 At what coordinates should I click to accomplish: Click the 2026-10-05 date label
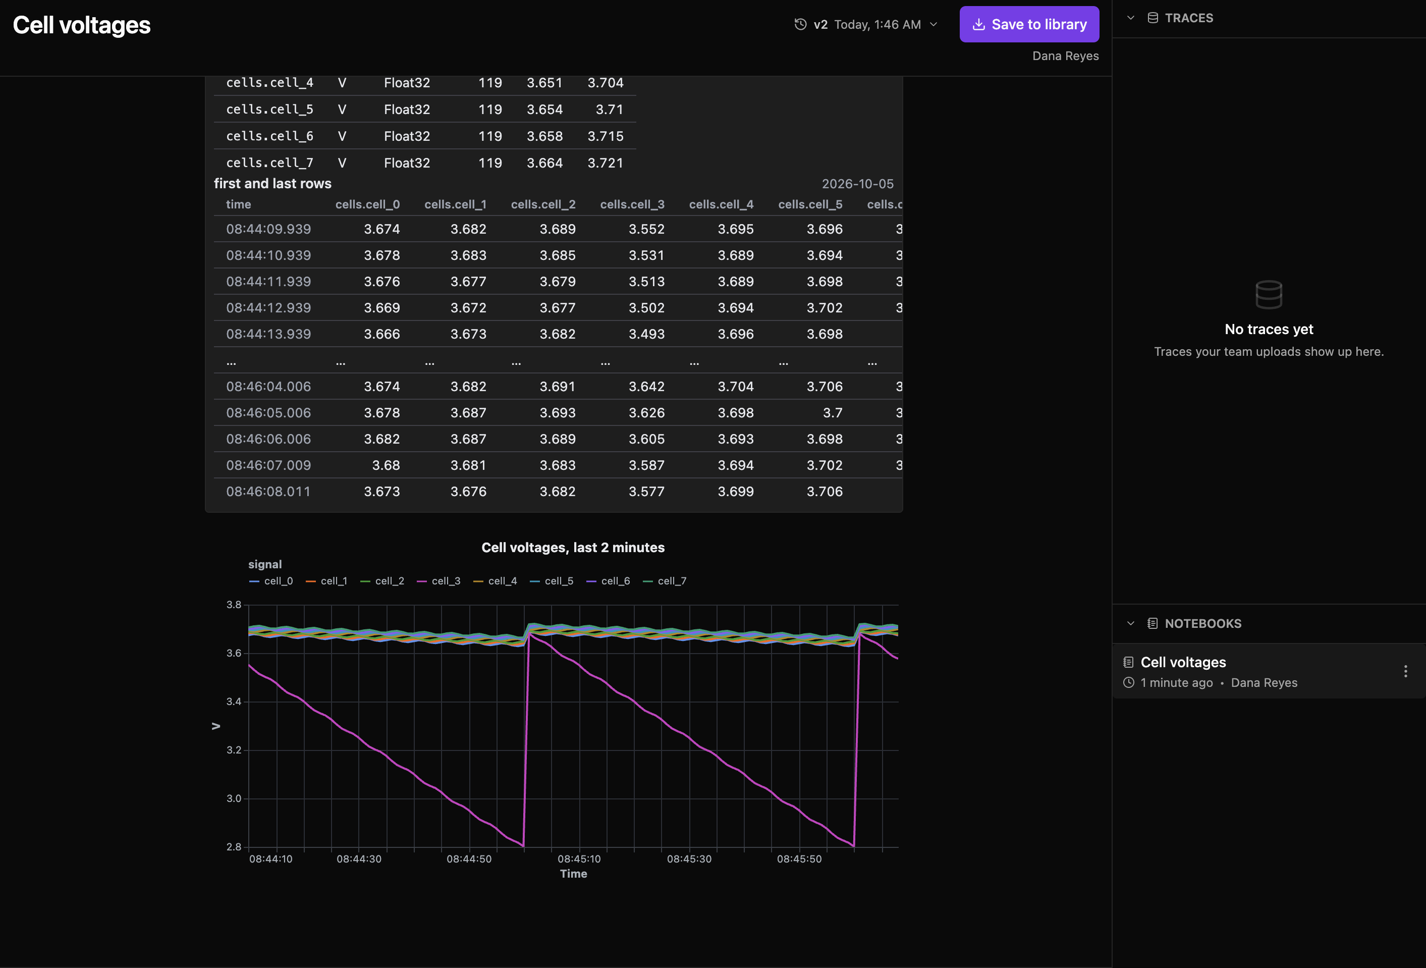tap(857, 184)
